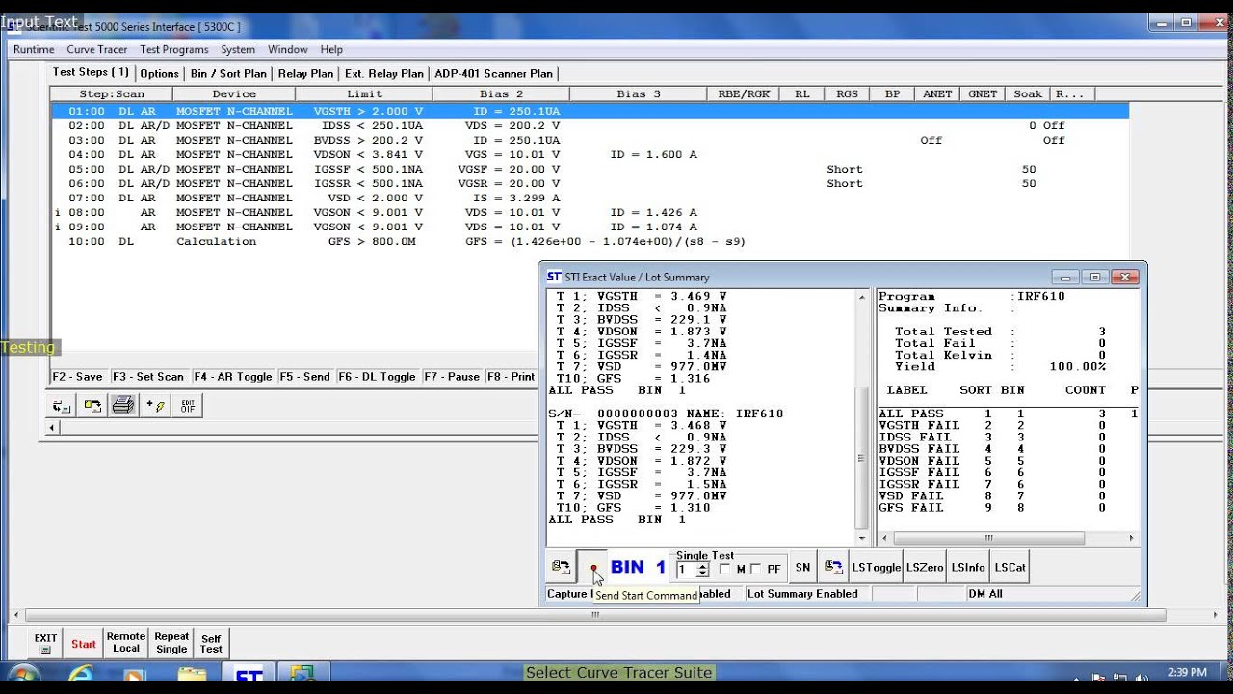Switch to the Options tab
This screenshot has width=1233, height=694.
coord(159,73)
